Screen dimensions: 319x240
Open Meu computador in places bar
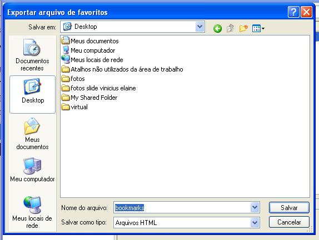point(33,170)
